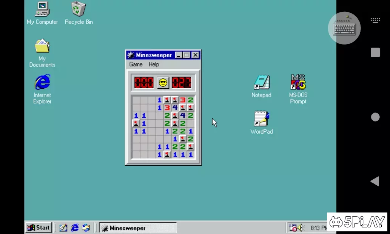
Task: Click the Internet Explorer desktop icon
Action: pyautogui.click(x=42, y=83)
